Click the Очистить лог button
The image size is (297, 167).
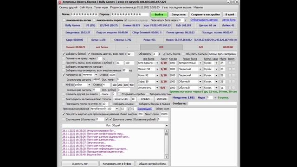[x=80, y=164]
